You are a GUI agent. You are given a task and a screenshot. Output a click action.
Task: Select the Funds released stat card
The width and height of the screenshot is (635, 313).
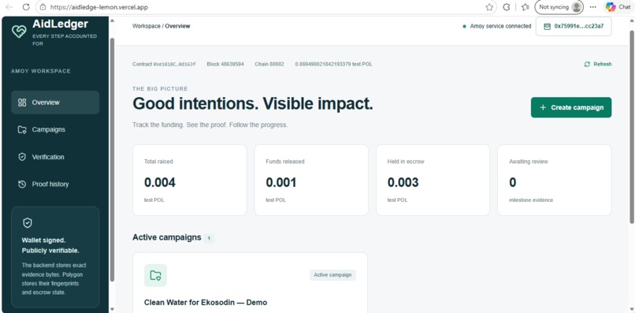(311, 180)
